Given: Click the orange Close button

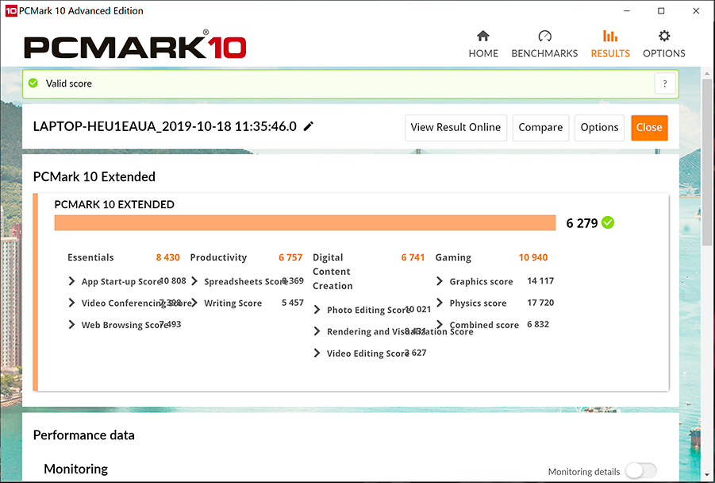Looking at the screenshot, I should [649, 128].
